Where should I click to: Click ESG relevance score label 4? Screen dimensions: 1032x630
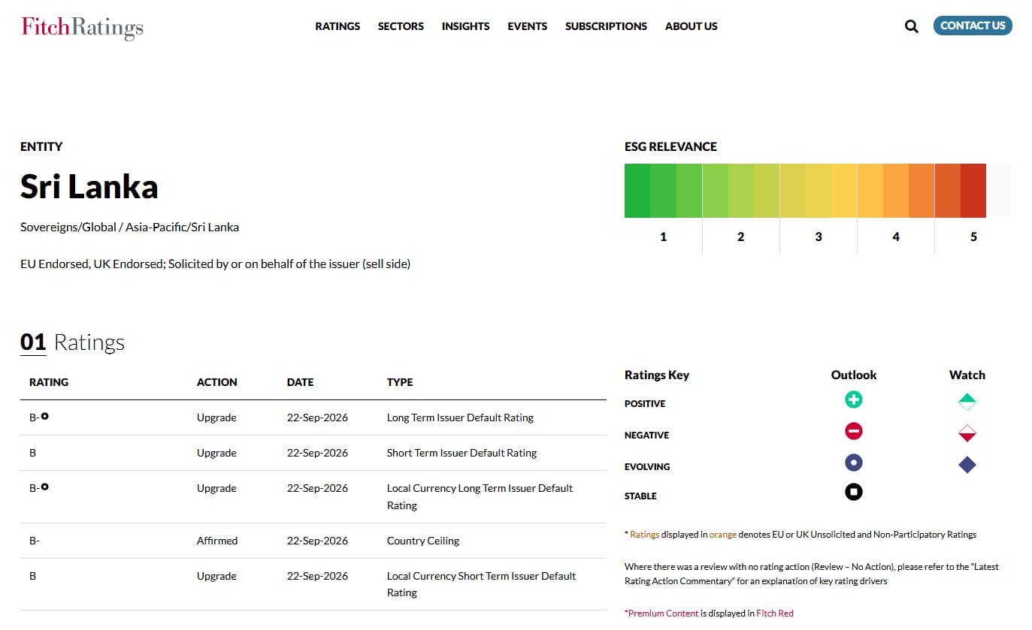pos(896,237)
